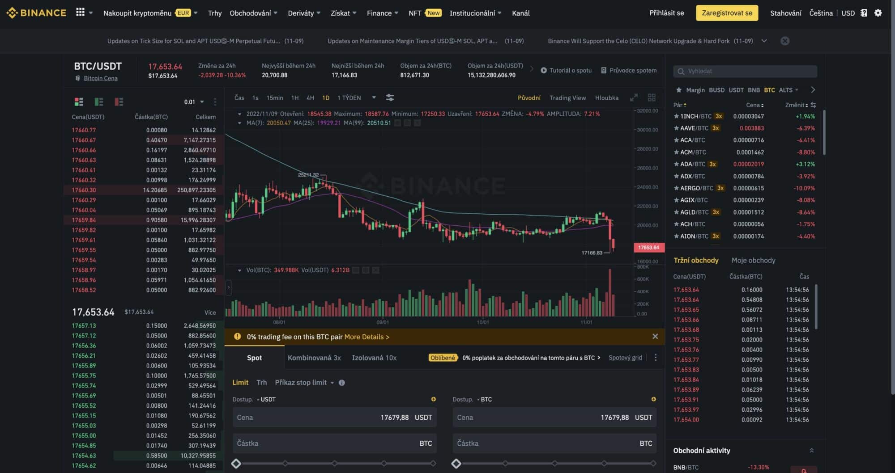895x473 pixels.
Task: Click deposit plus icon for BTC balance
Action: click(x=653, y=399)
